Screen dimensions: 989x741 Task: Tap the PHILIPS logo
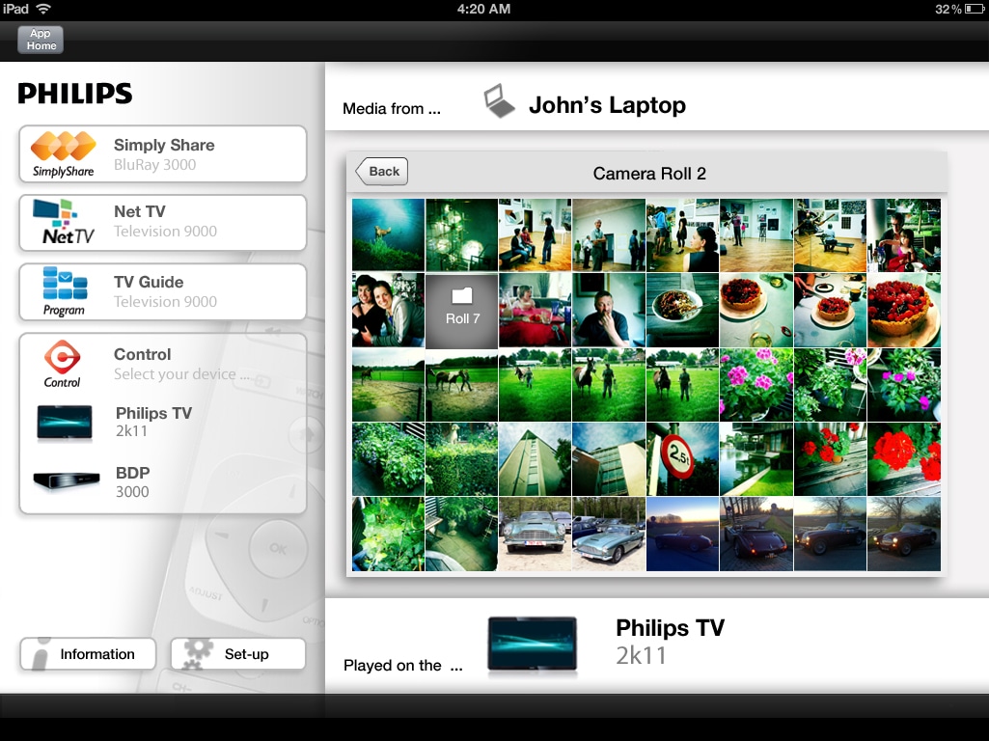[75, 94]
